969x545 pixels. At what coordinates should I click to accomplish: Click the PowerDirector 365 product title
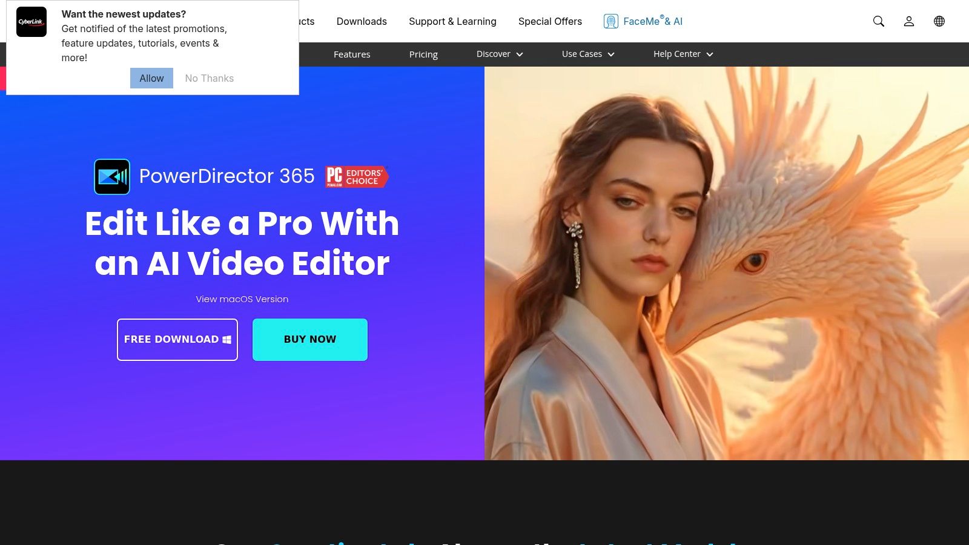click(227, 176)
